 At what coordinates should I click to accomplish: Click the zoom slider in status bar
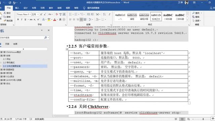[203, 119]
